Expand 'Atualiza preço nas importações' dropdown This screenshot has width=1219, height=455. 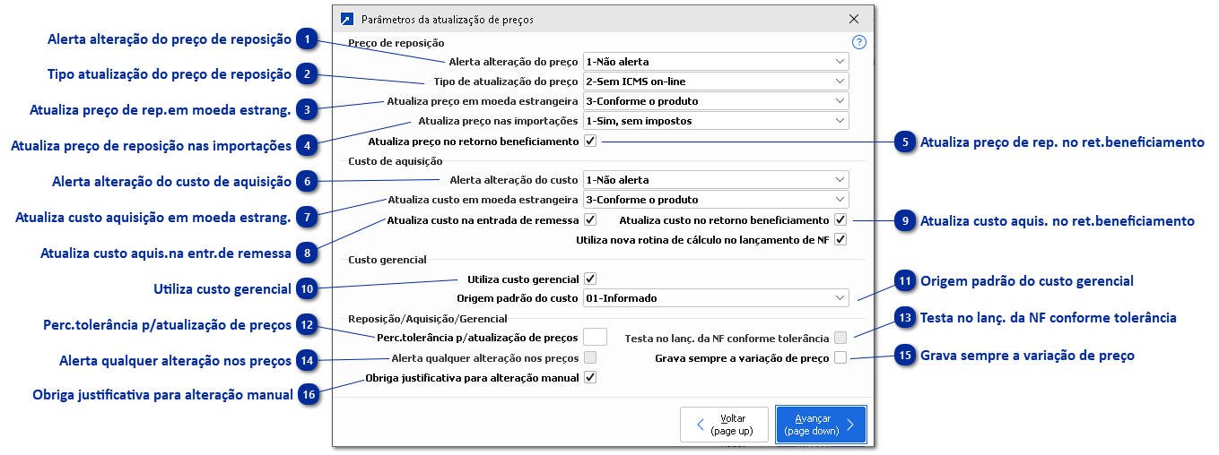pyautogui.click(x=715, y=121)
